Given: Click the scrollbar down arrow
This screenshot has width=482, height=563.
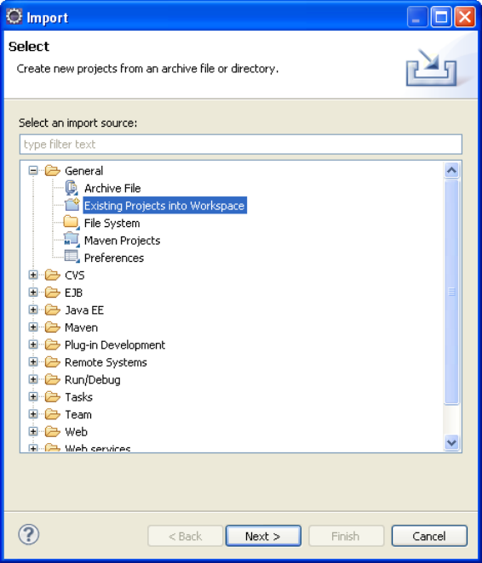Looking at the screenshot, I should coord(451,442).
